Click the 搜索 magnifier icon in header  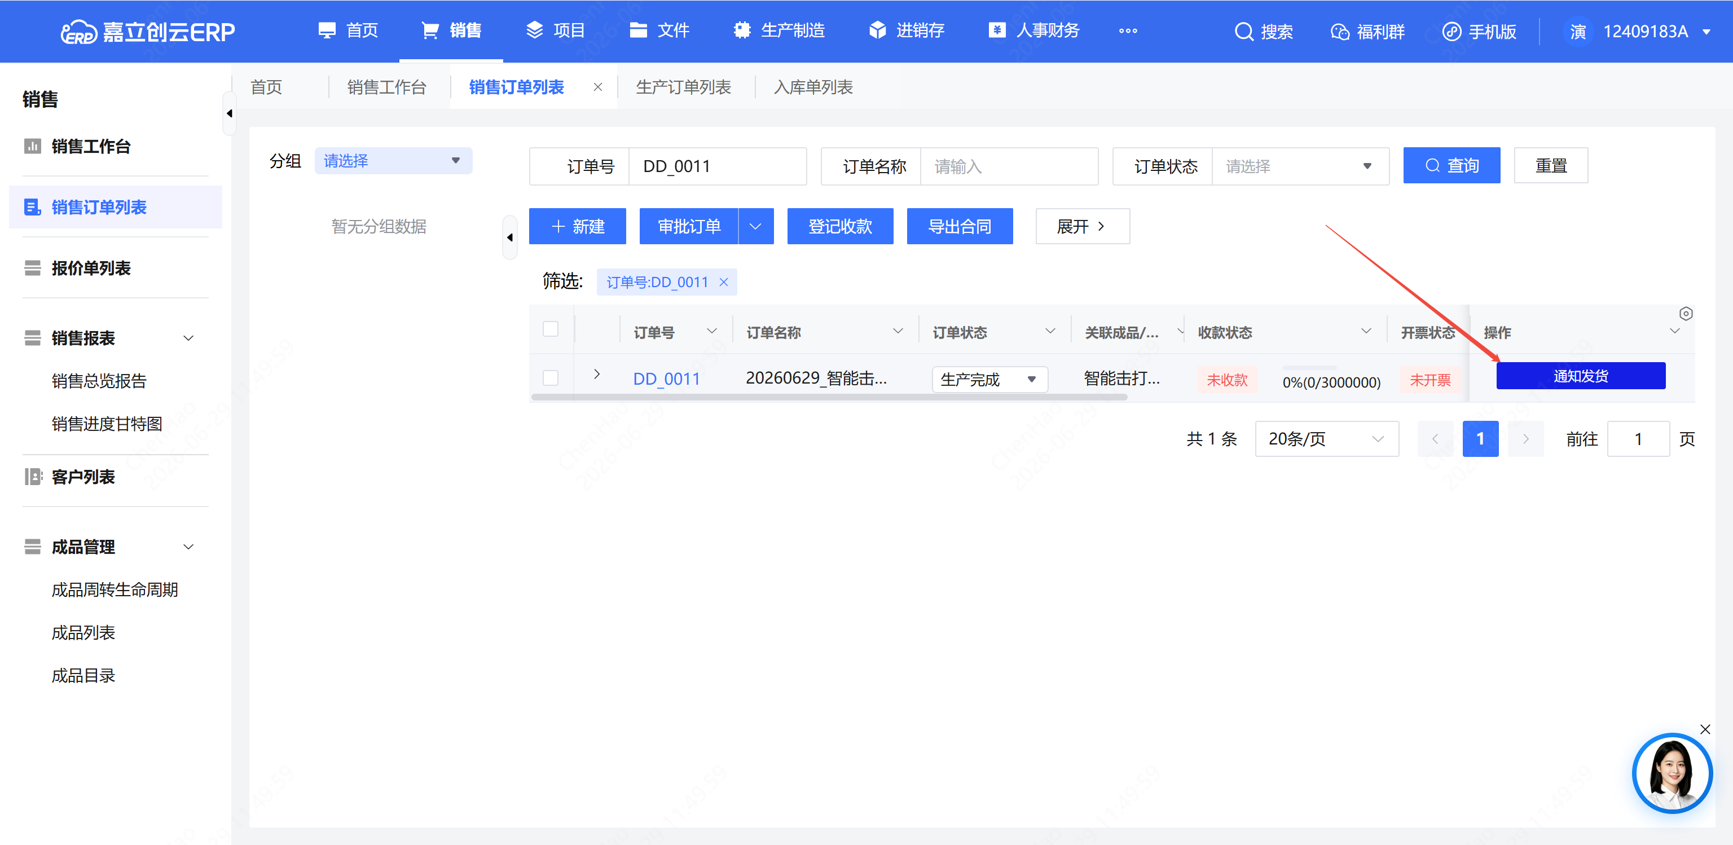pyautogui.click(x=1244, y=32)
